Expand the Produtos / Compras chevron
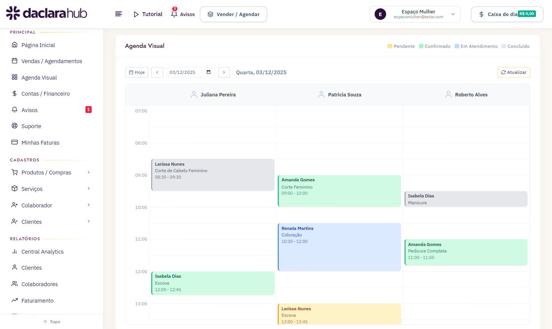The height and width of the screenshot is (329, 552). [89, 172]
